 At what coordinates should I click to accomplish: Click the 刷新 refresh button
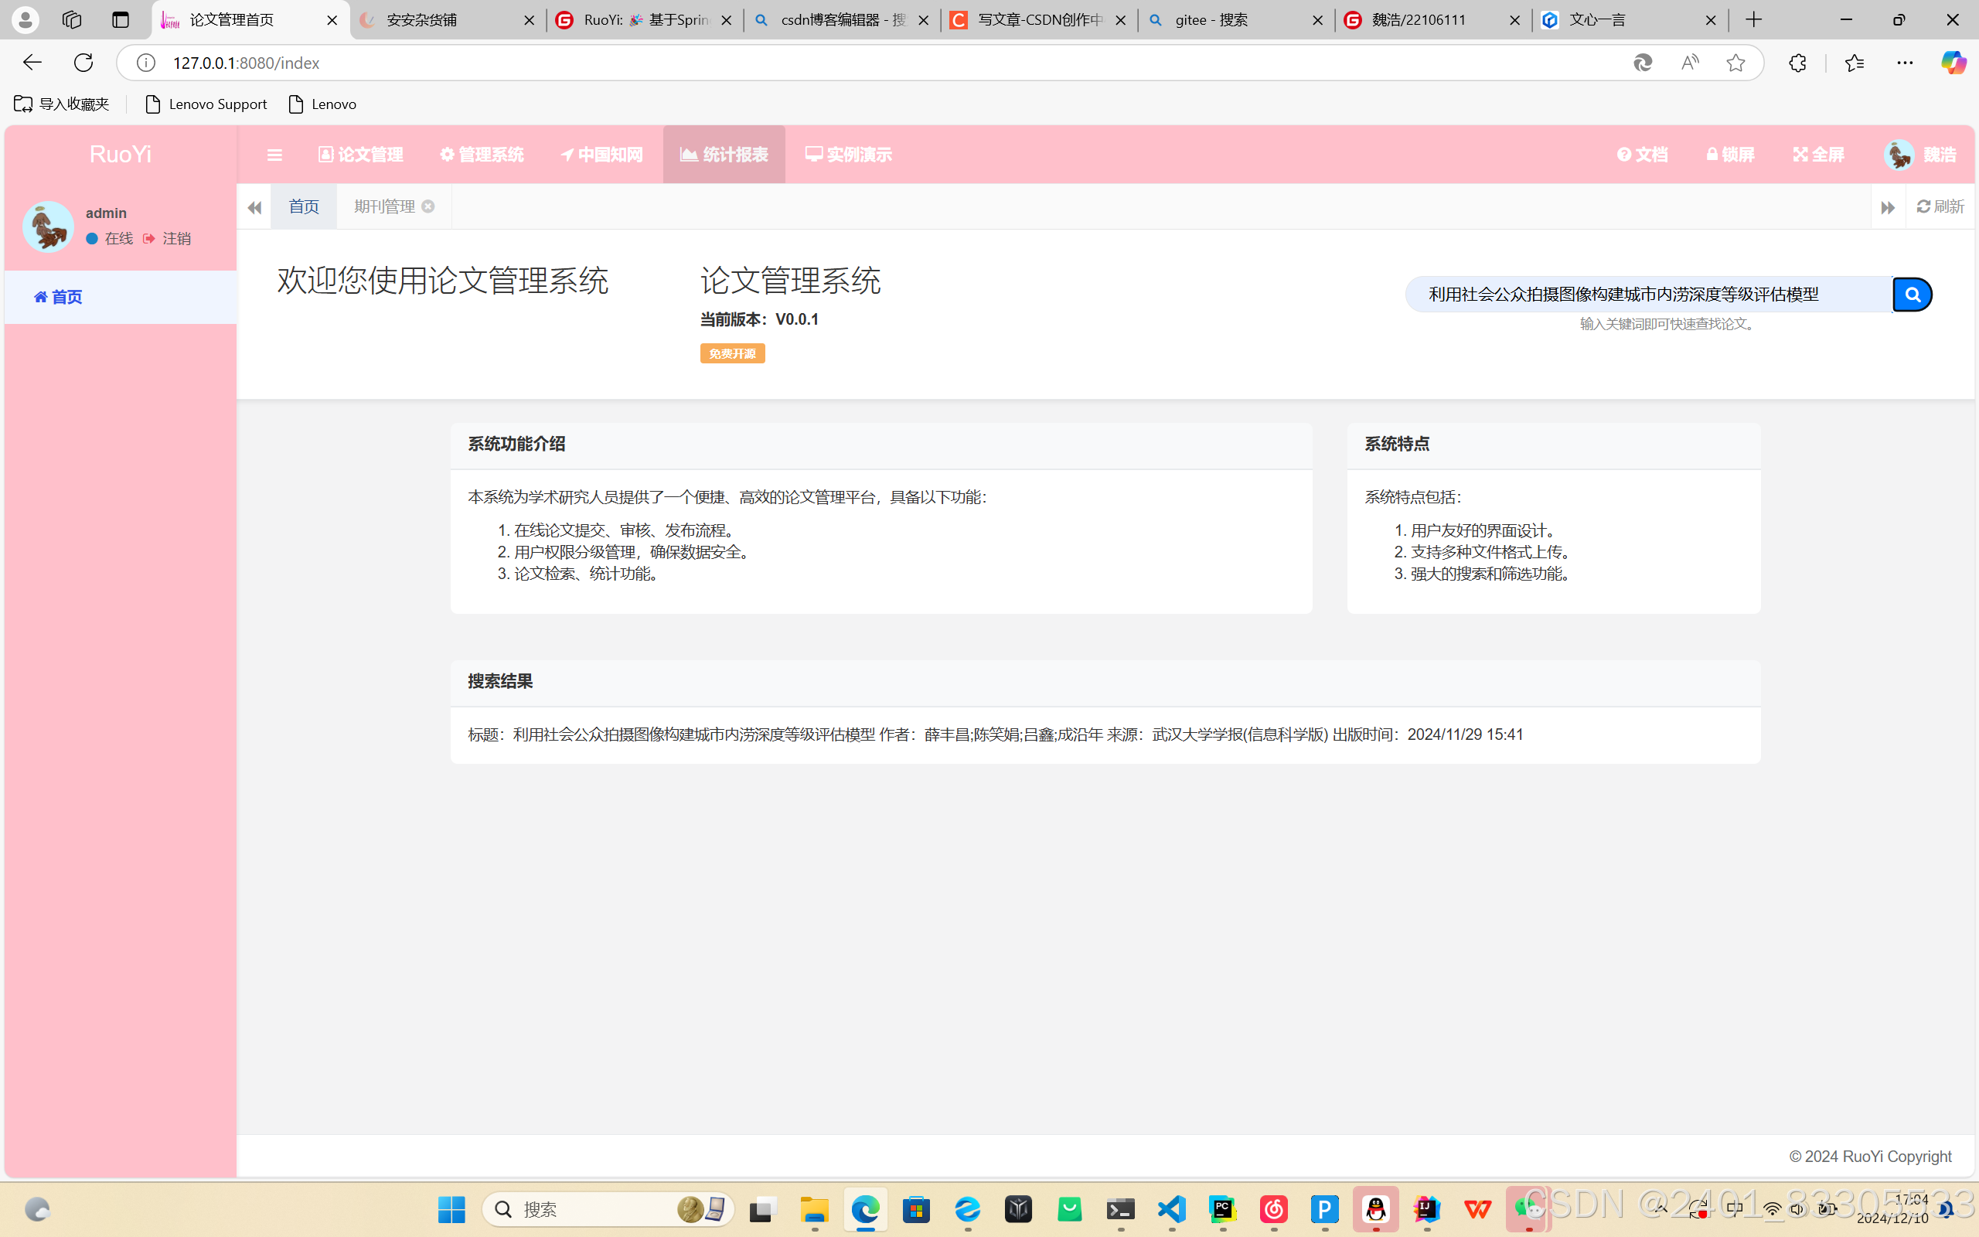1940,207
